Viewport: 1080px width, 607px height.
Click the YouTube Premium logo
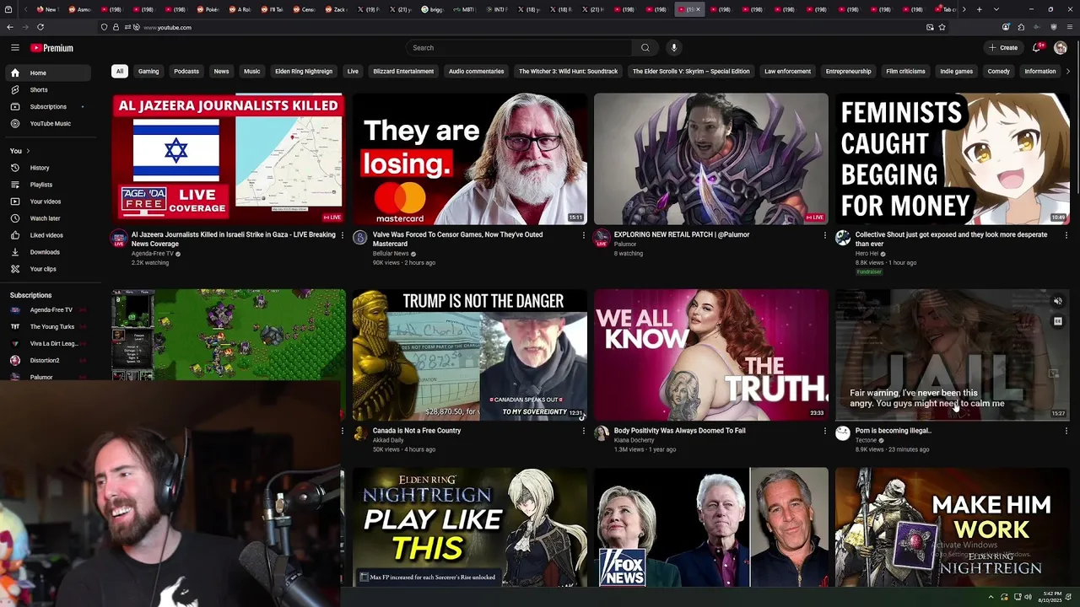pos(51,48)
